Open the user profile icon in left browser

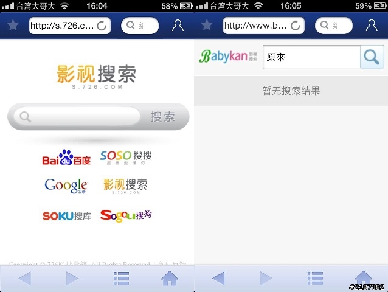pyautogui.click(x=178, y=26)
